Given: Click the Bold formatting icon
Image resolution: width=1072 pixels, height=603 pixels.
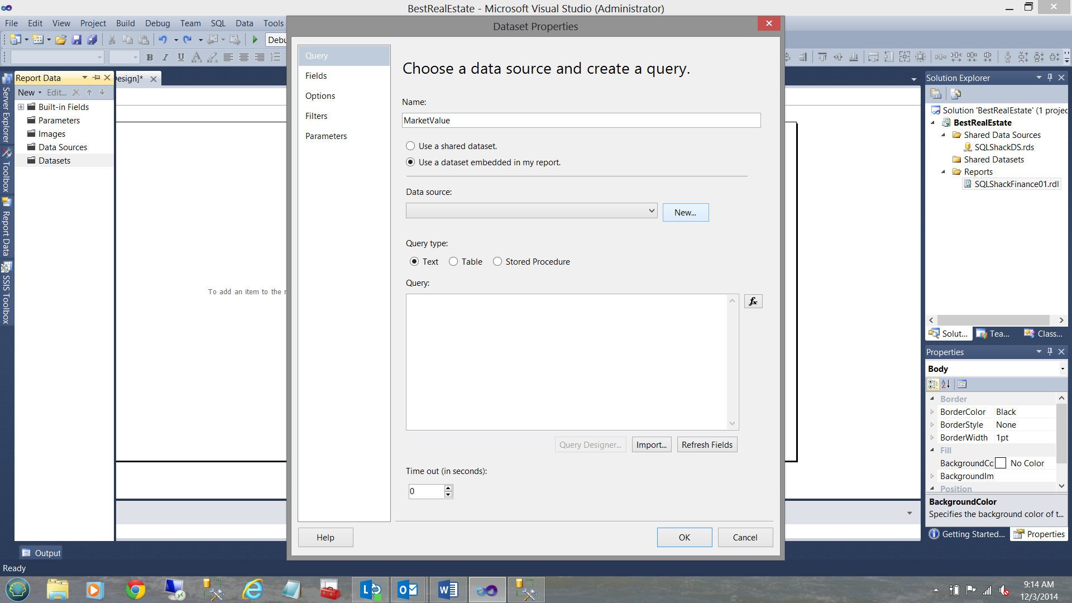Looking at the screenshot, I should (x=150, y=57).
